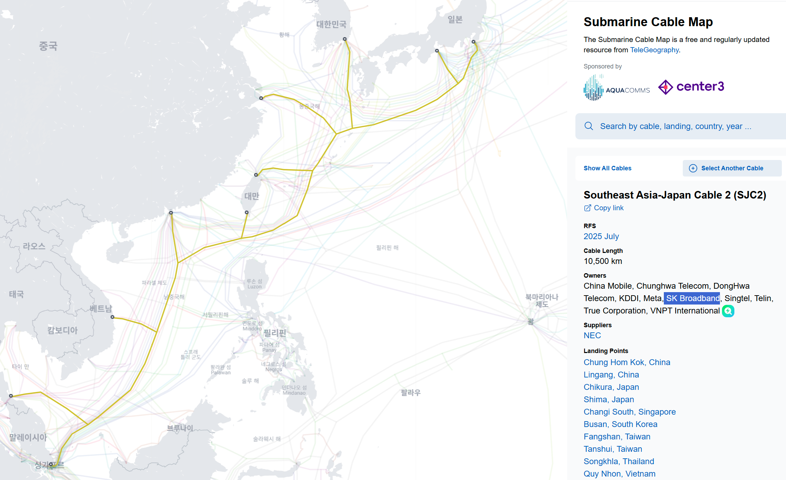
Task: Open Chung Hom Kok, China landing point
Action: (627, 362)
